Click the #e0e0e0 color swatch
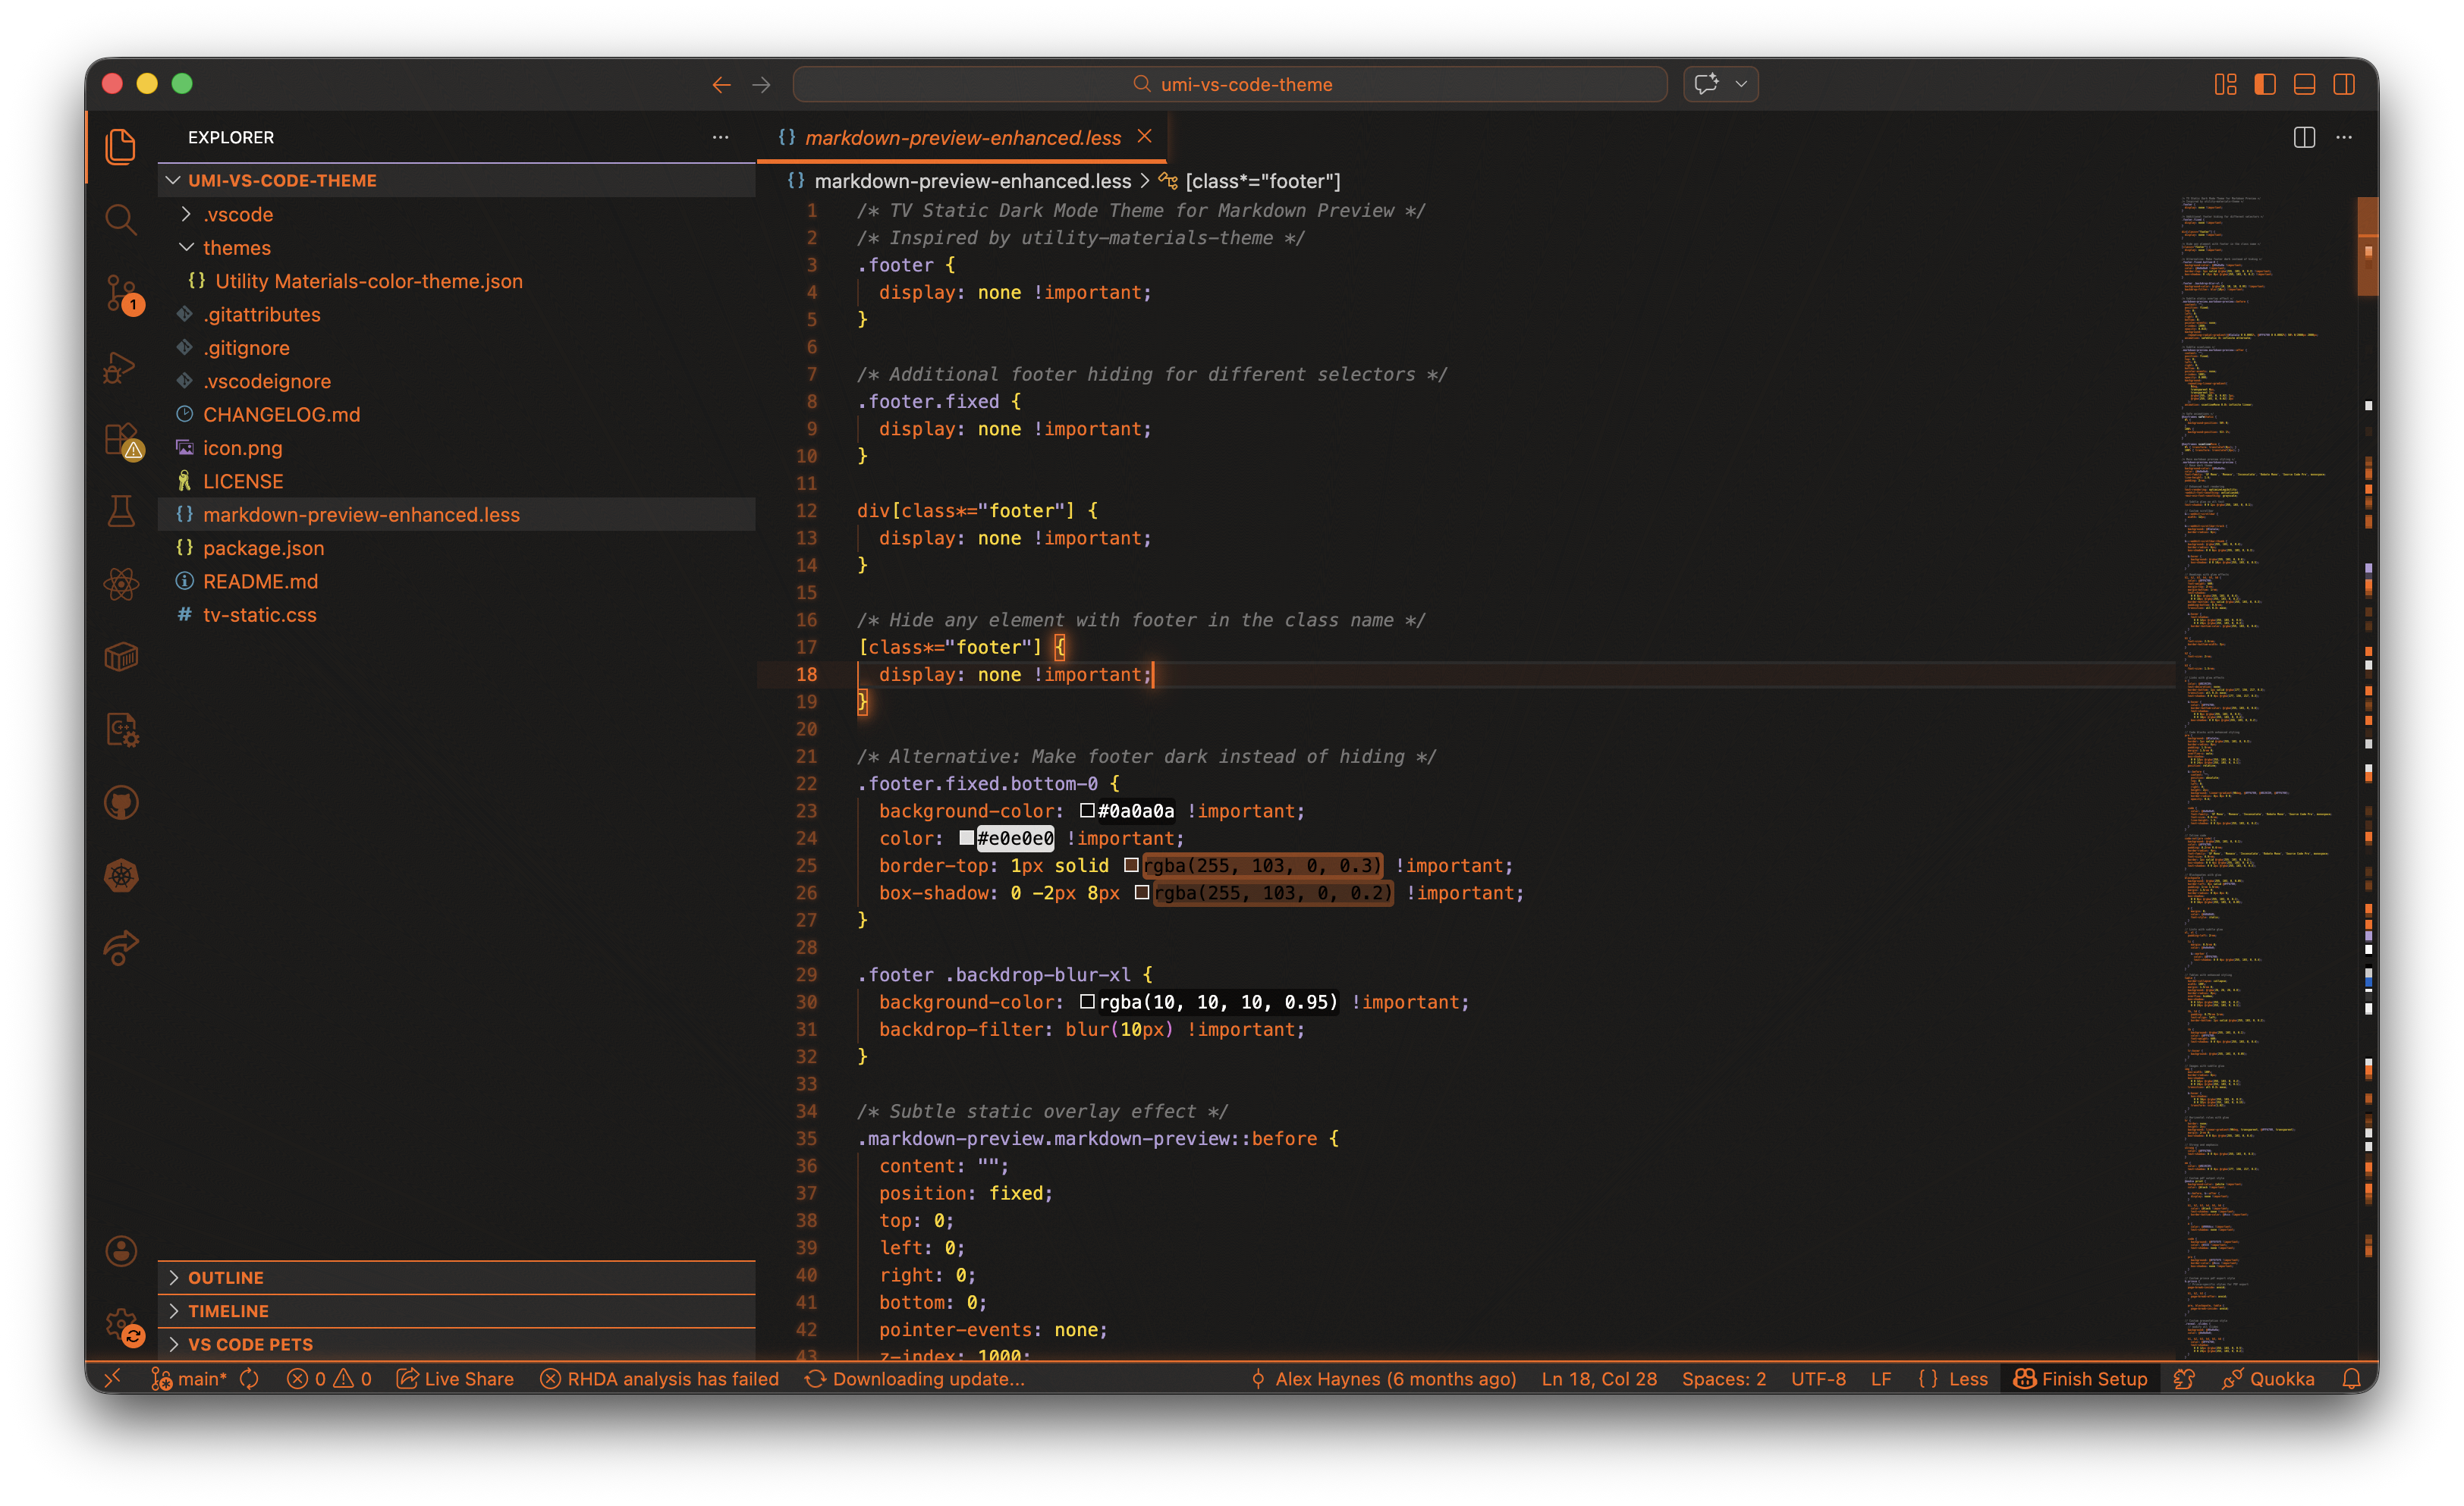This screenshot has height=1506, width=2464. 966,837
